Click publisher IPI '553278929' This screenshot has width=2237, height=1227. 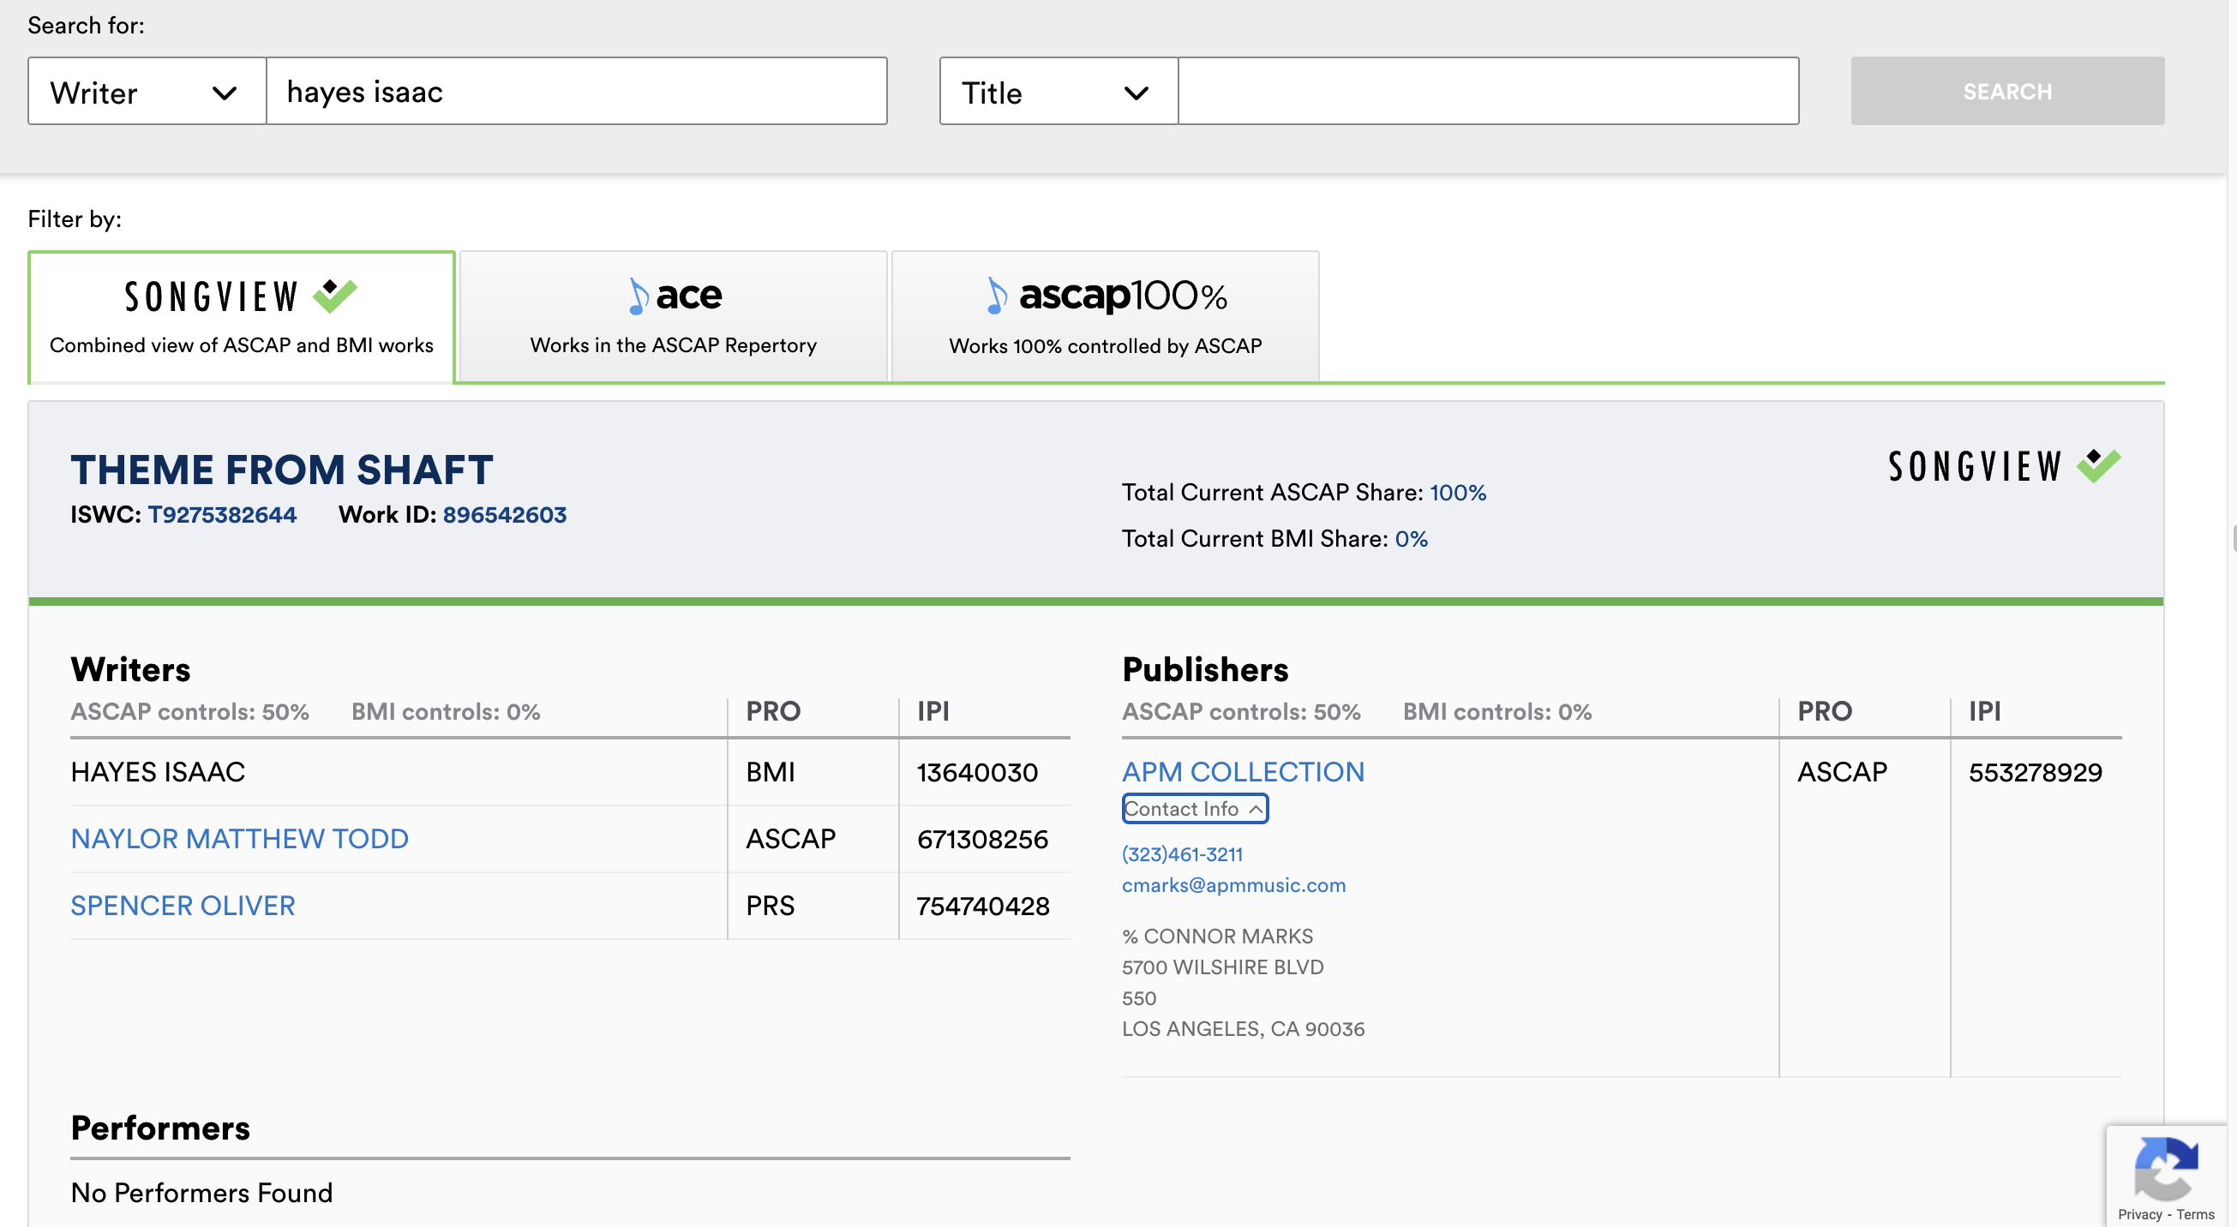click(x=2035, y=772)
